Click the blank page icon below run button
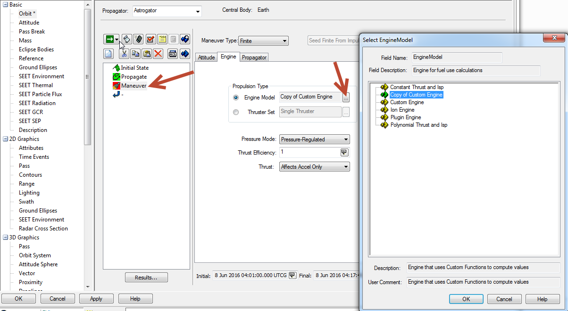 click(109, 54)
